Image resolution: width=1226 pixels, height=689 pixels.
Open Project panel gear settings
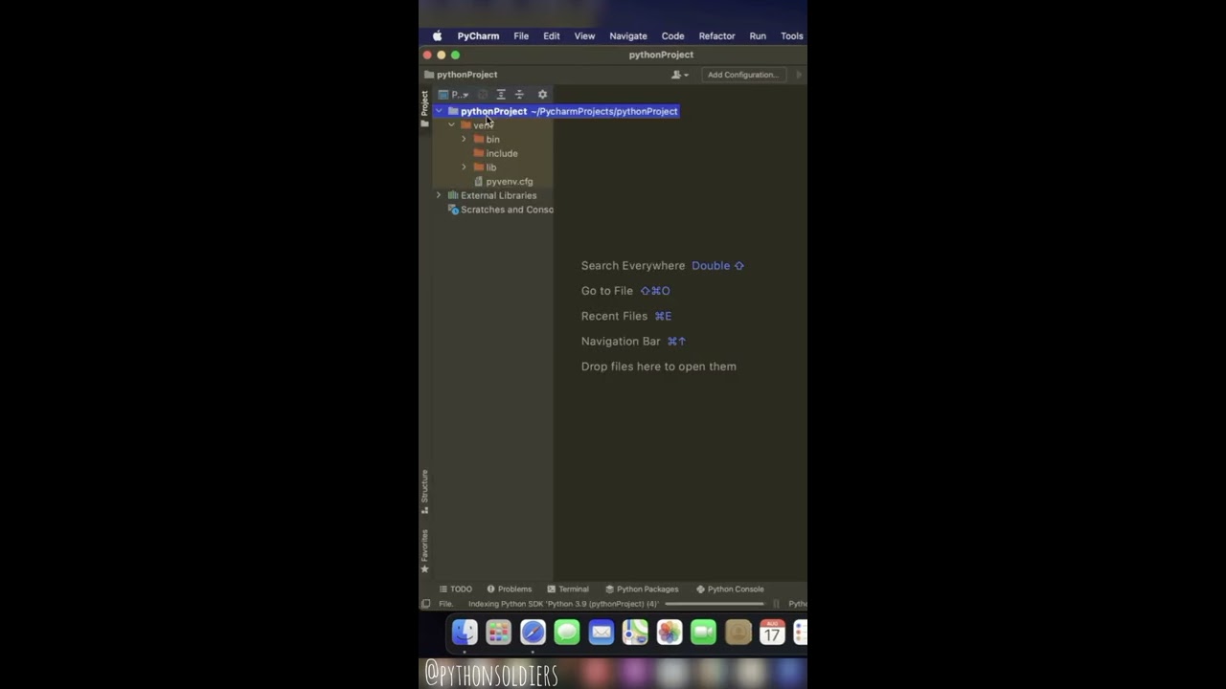tap(542, 95)
